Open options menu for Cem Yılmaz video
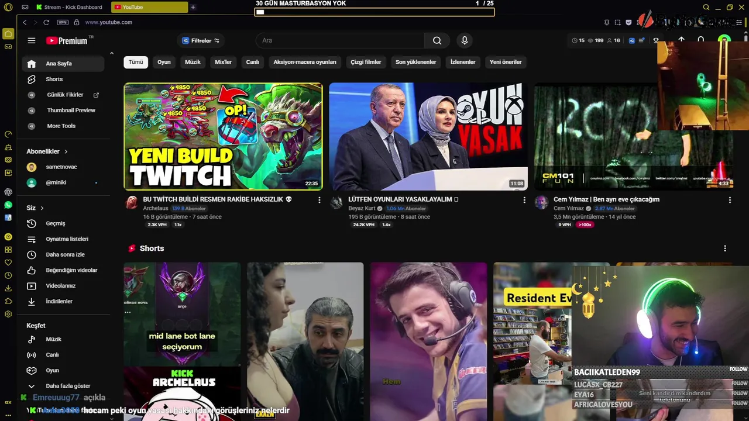The image size is (749, 421). 730,200
